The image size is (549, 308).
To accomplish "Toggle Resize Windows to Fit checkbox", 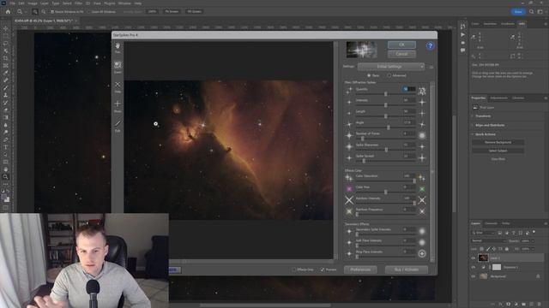I will coord(52,11).
